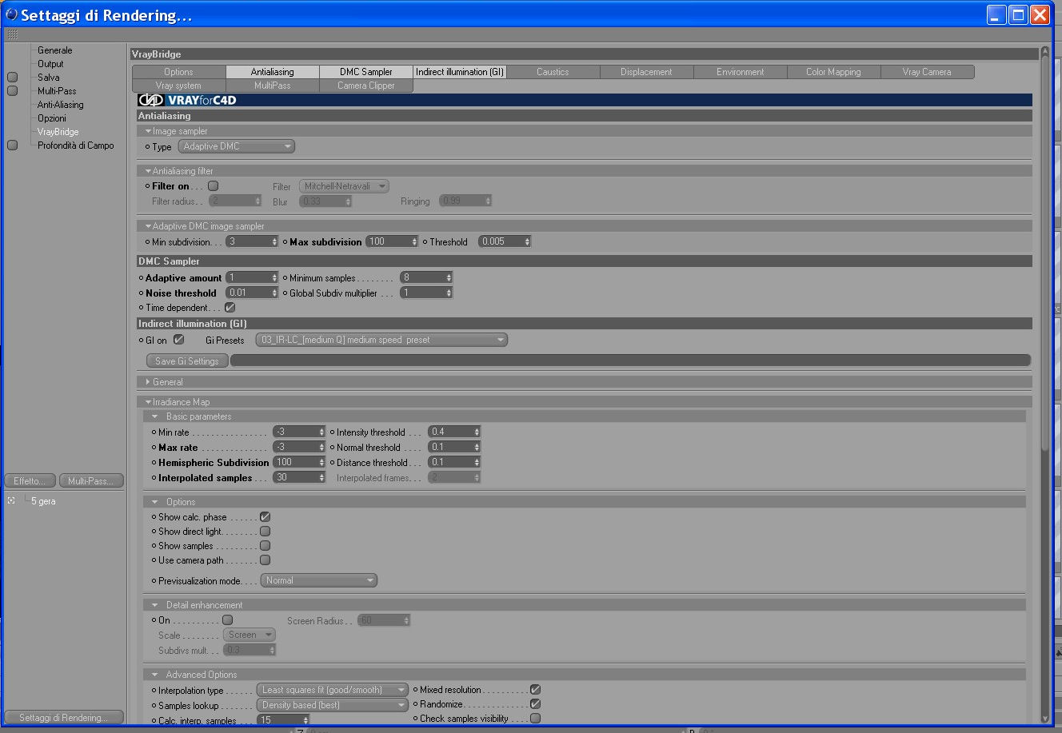Click the Effetto... button
This screenshot has height=733, width=1062.
coord(30,481)
